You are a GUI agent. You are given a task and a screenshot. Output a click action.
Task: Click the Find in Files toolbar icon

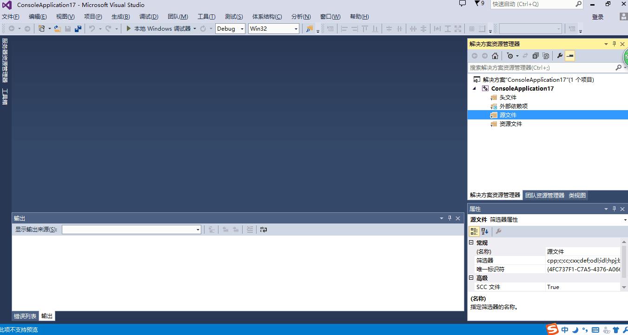pos(309,29)
